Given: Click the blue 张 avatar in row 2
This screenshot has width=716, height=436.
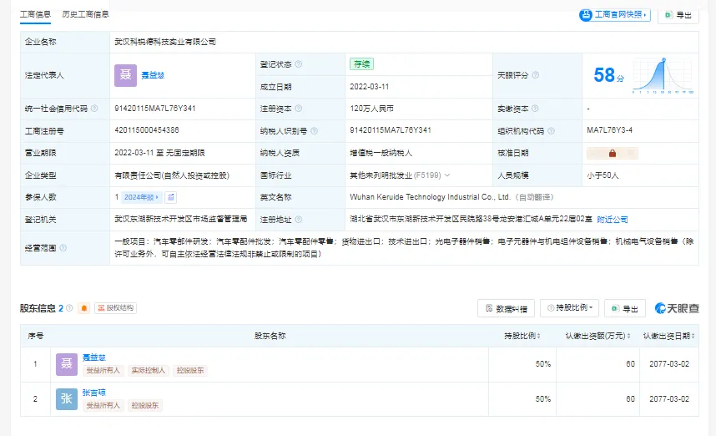Looking at the screenshot, I should pos(67,399).
